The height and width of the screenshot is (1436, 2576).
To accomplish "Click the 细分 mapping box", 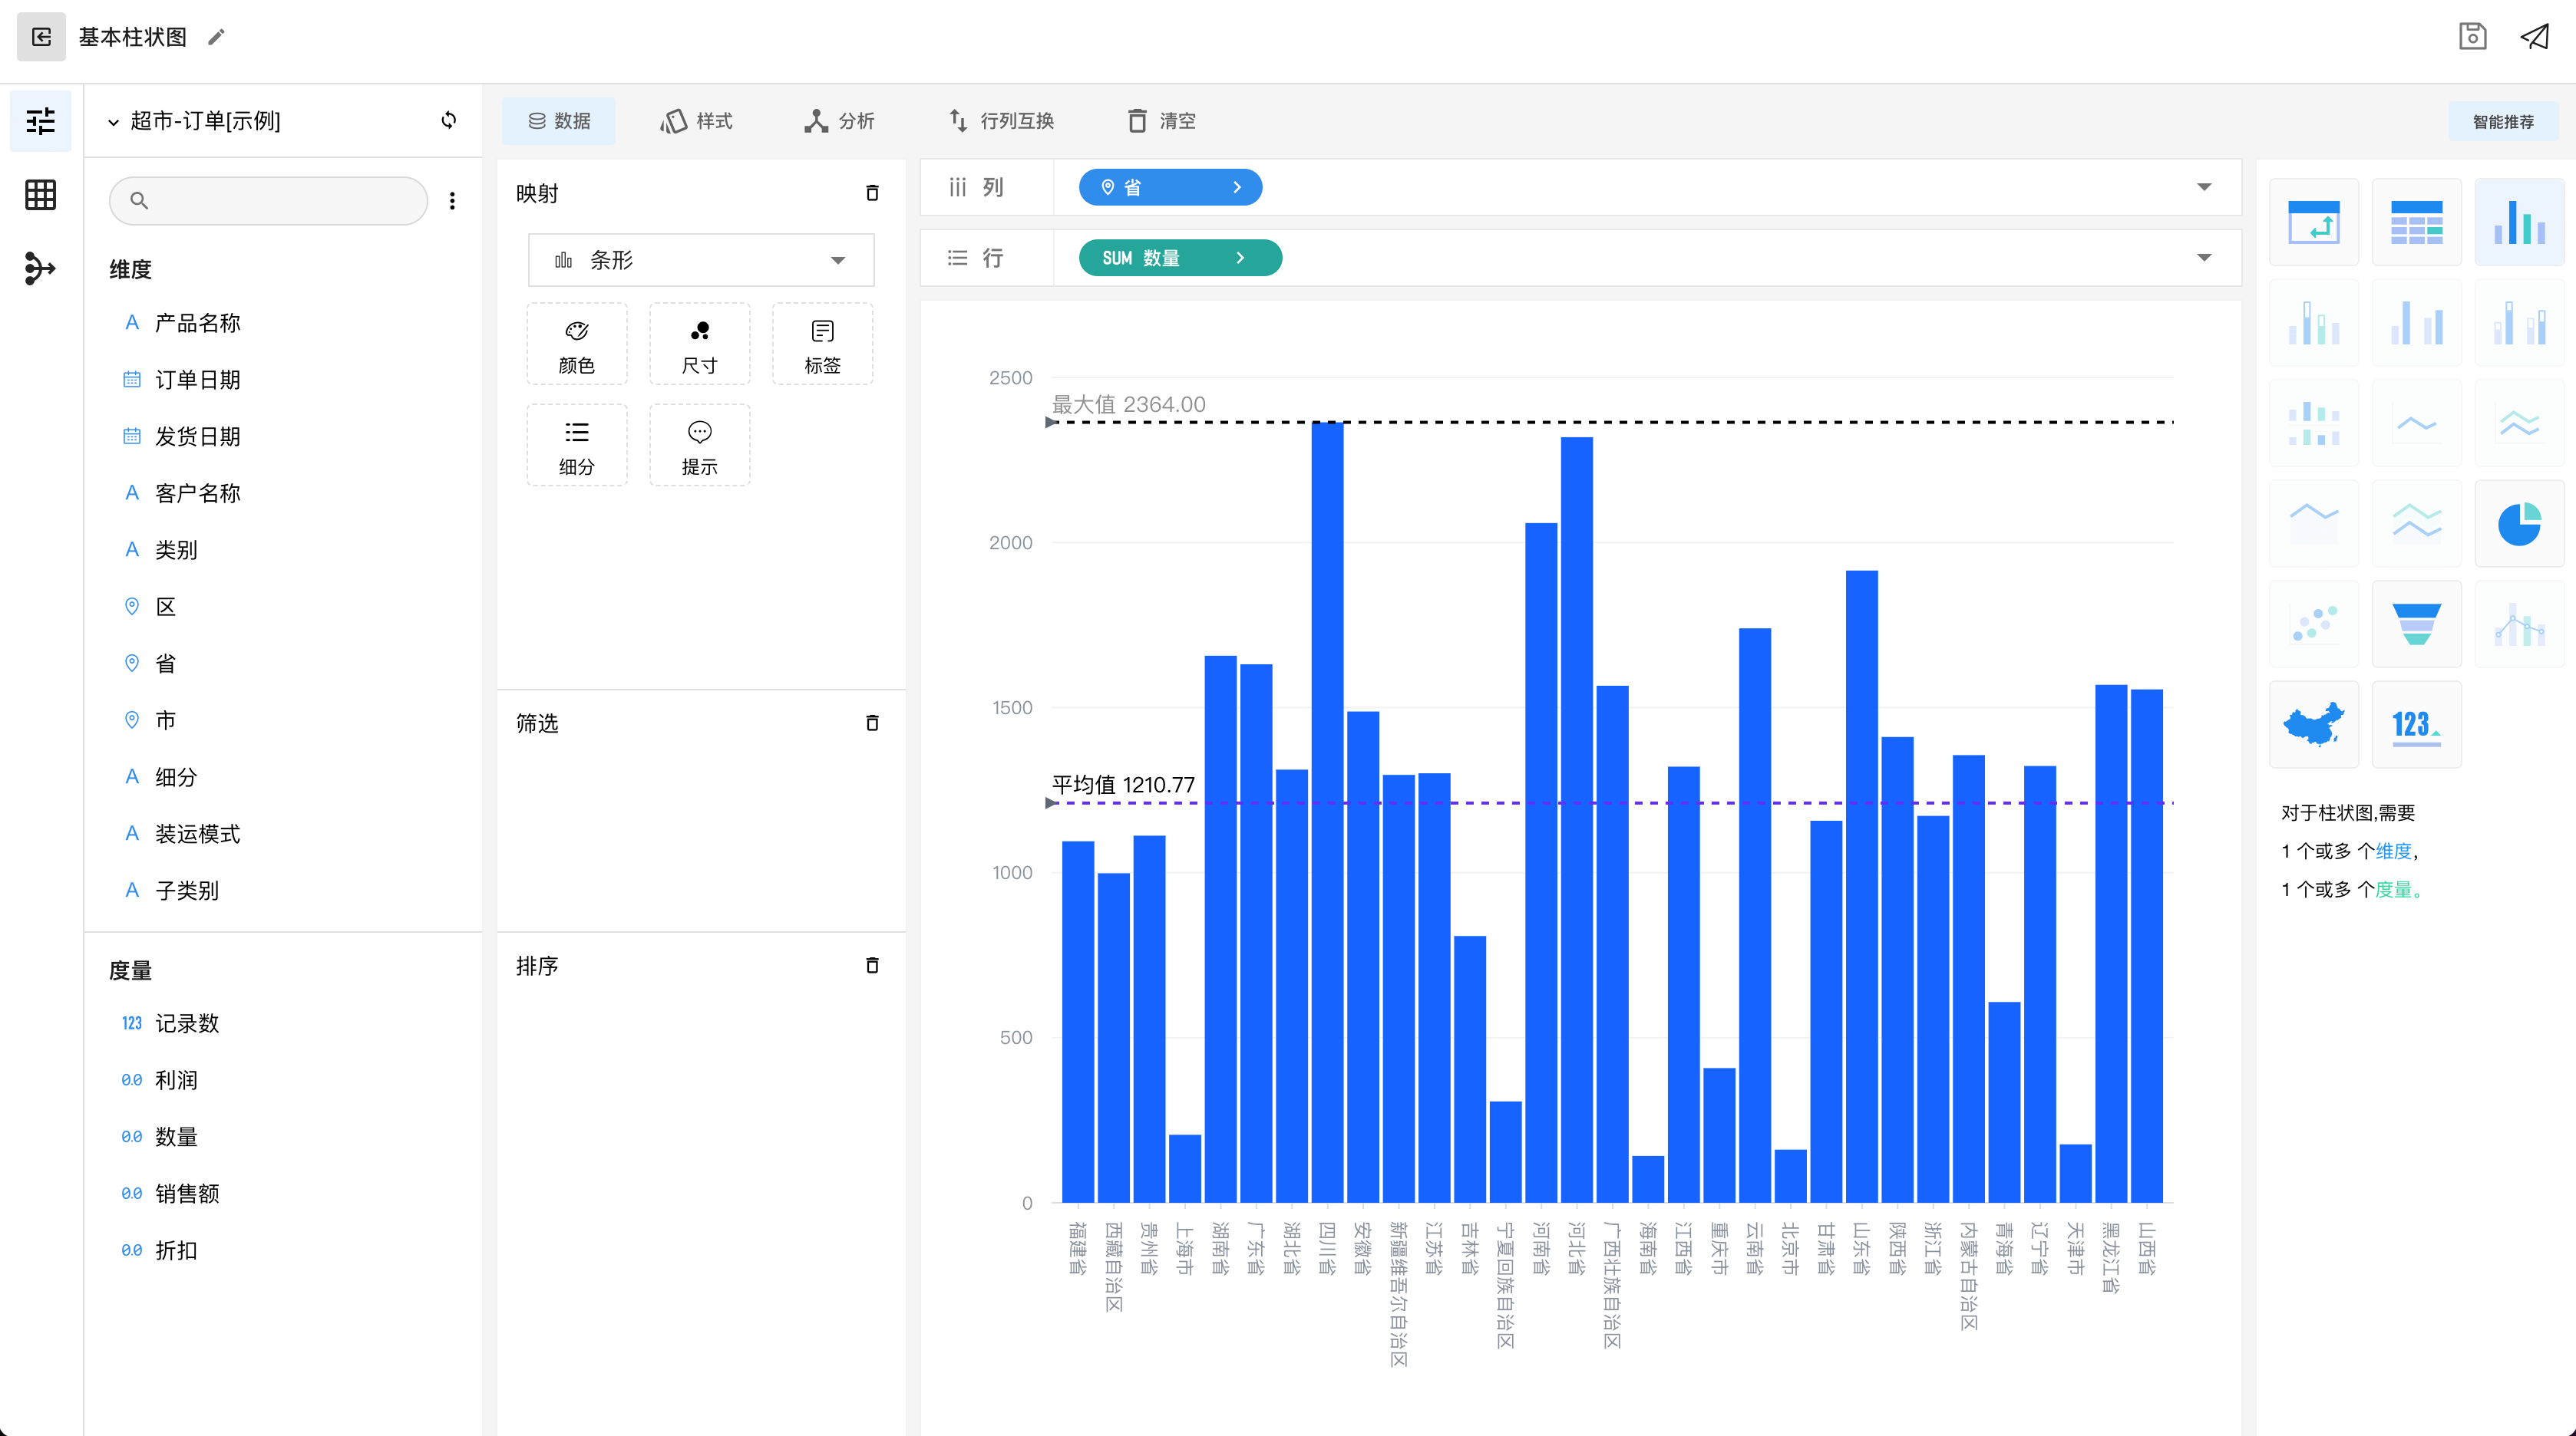I will [577, 446].
